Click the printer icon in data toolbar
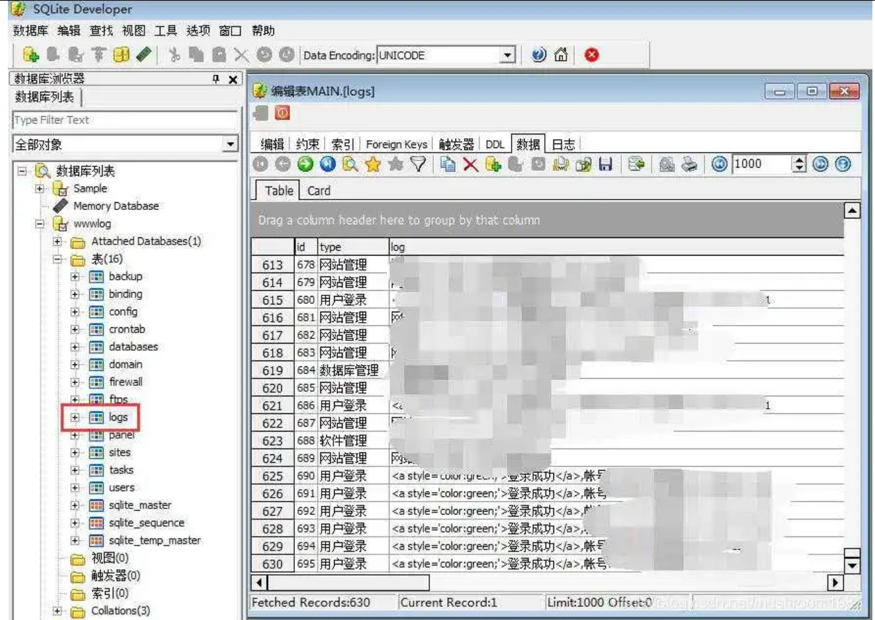Screen dimensions: 875x620 pyautogui.click(x=689, y=164)
